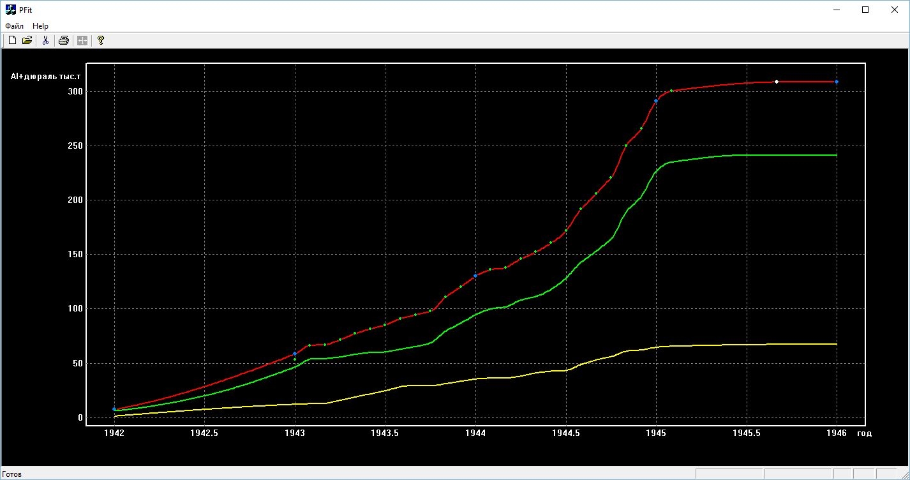
Task: Maximize the PFit window
Action: point(865,10)
